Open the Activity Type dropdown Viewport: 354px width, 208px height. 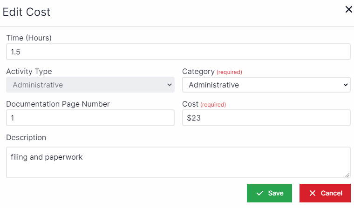[x=90, y=85]
